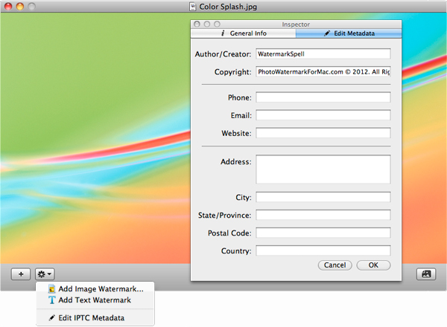Click the export image icon button
The image size is (447, 327).
(426, 274)
